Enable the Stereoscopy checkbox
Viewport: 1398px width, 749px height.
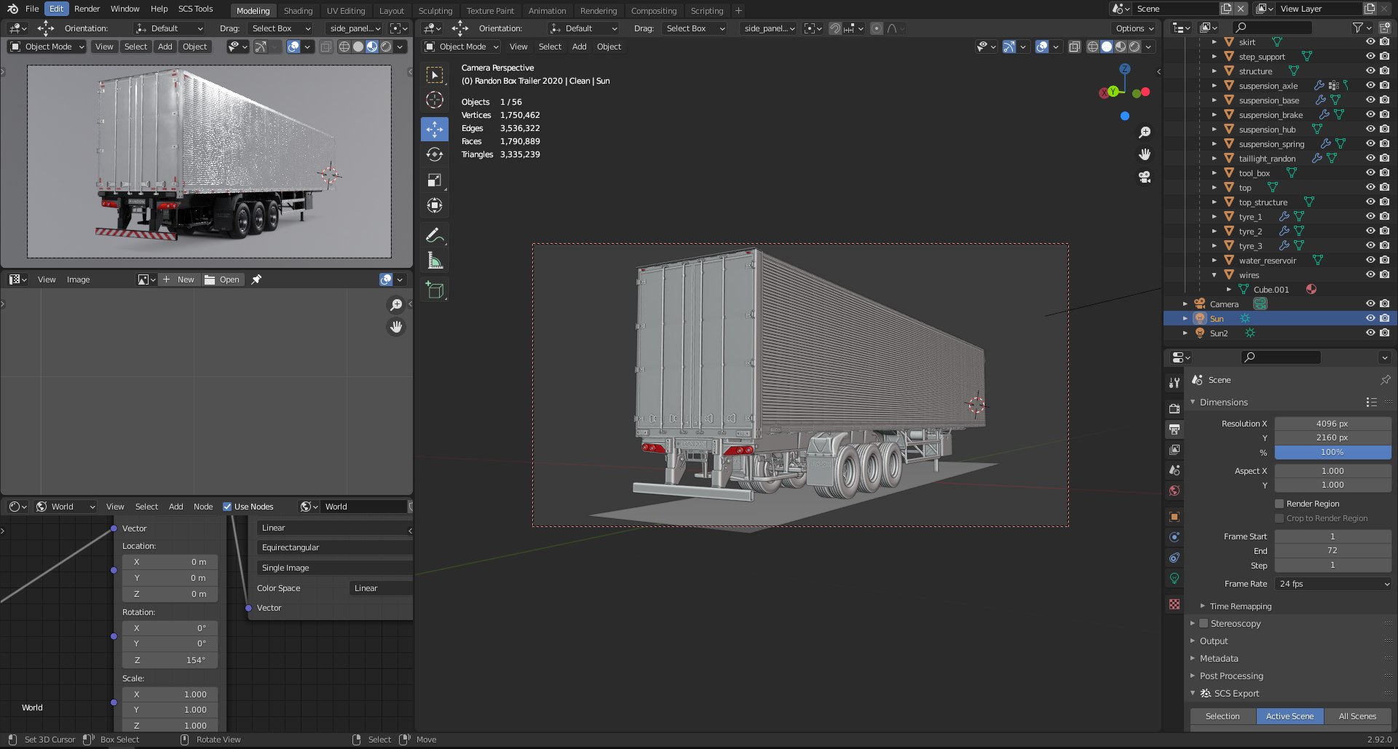click(1204, 623)
